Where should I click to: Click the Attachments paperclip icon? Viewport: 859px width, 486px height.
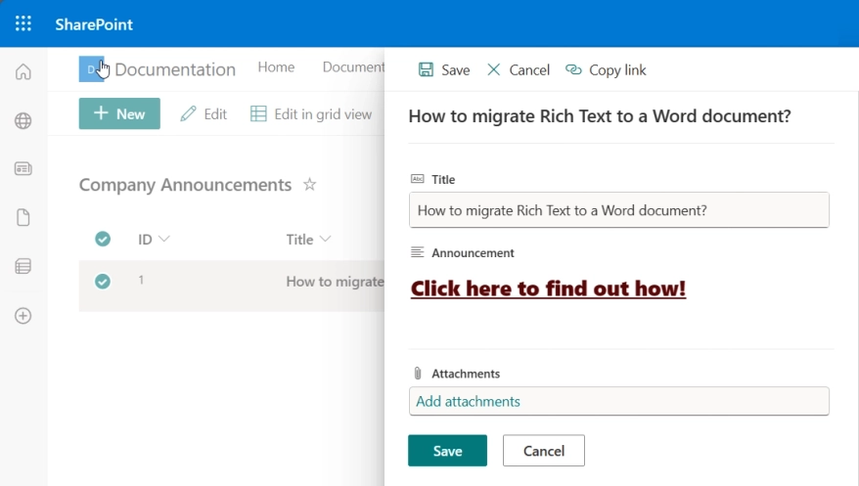click(418, 374)
